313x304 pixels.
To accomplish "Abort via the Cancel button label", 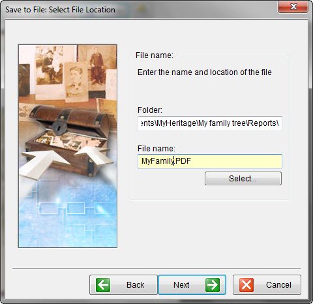I will [x=278, y=285].
